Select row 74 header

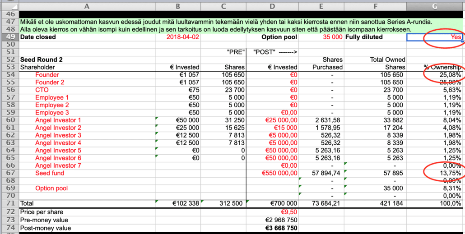9,228
